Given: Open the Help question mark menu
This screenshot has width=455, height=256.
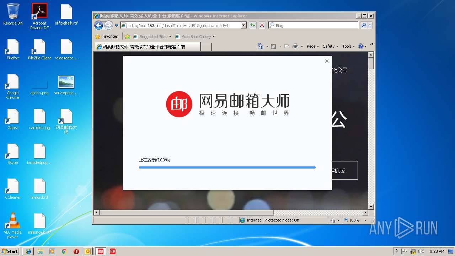Looking at the screenshot, I should [362, 46].
